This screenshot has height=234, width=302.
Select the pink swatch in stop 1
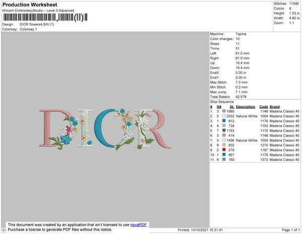[x=224, y=111]
